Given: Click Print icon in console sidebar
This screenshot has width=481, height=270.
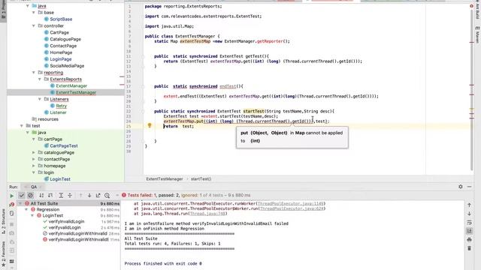Looking at the screenshot, I should point(469,240).
